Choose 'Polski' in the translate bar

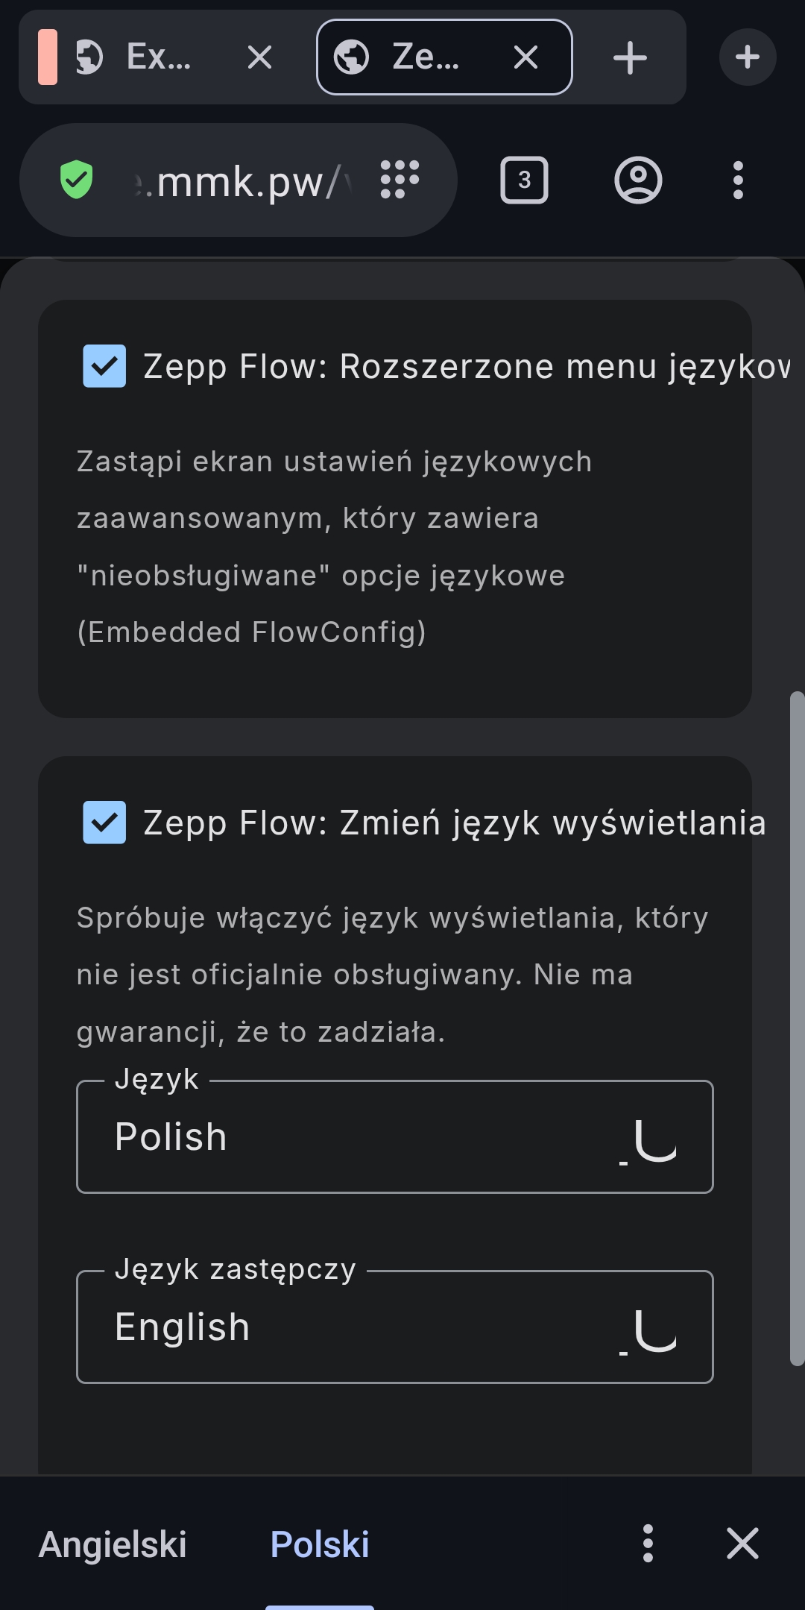320,1544
